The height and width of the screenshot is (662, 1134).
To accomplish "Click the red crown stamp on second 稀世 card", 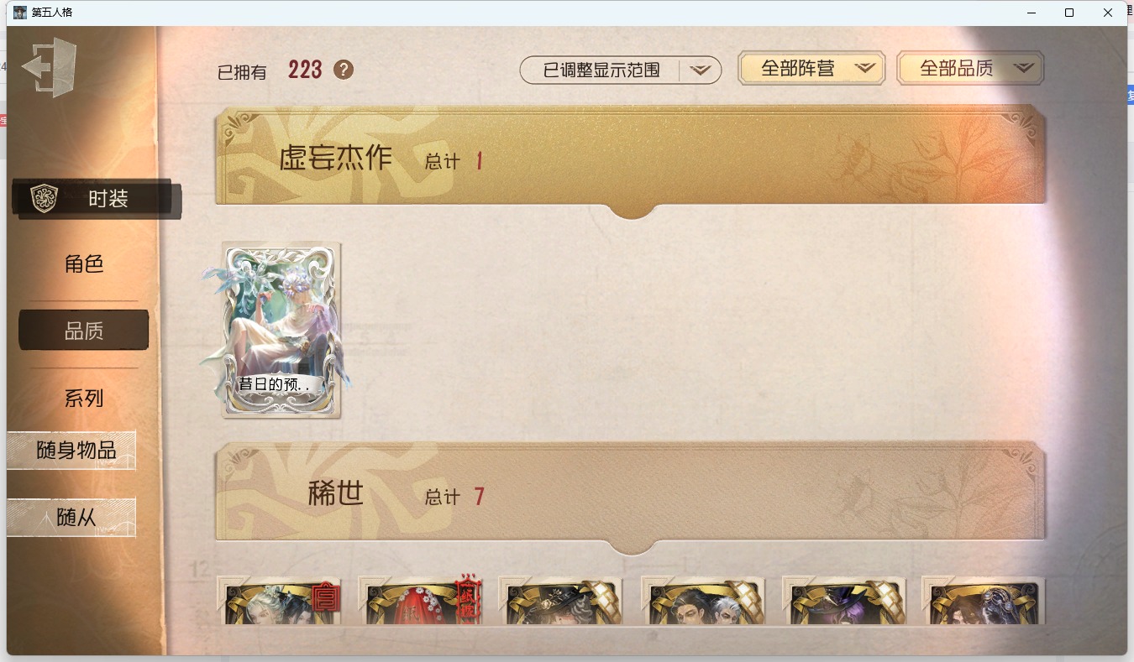I will click(x=467, y=598).
